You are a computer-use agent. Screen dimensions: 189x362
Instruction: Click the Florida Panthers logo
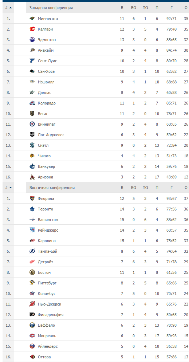[32, 198]
